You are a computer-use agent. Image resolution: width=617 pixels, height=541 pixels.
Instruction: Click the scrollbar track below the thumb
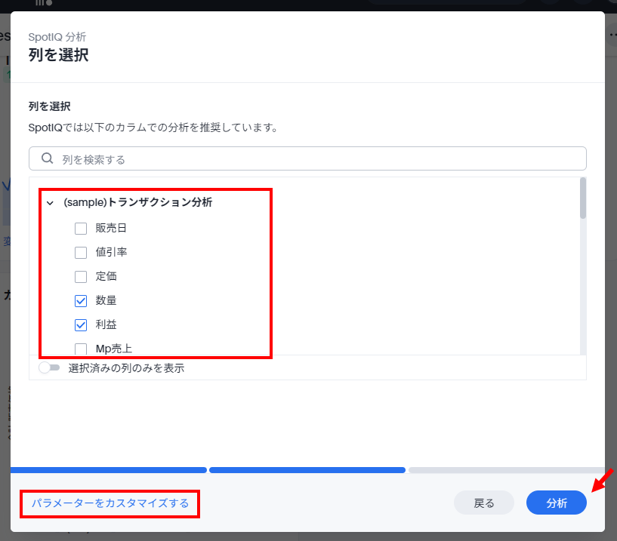(x=582, y=287)
